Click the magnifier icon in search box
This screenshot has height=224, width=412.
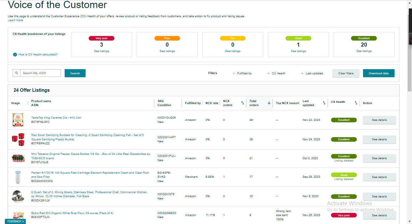pyautogui.click(x=17, y=73)
